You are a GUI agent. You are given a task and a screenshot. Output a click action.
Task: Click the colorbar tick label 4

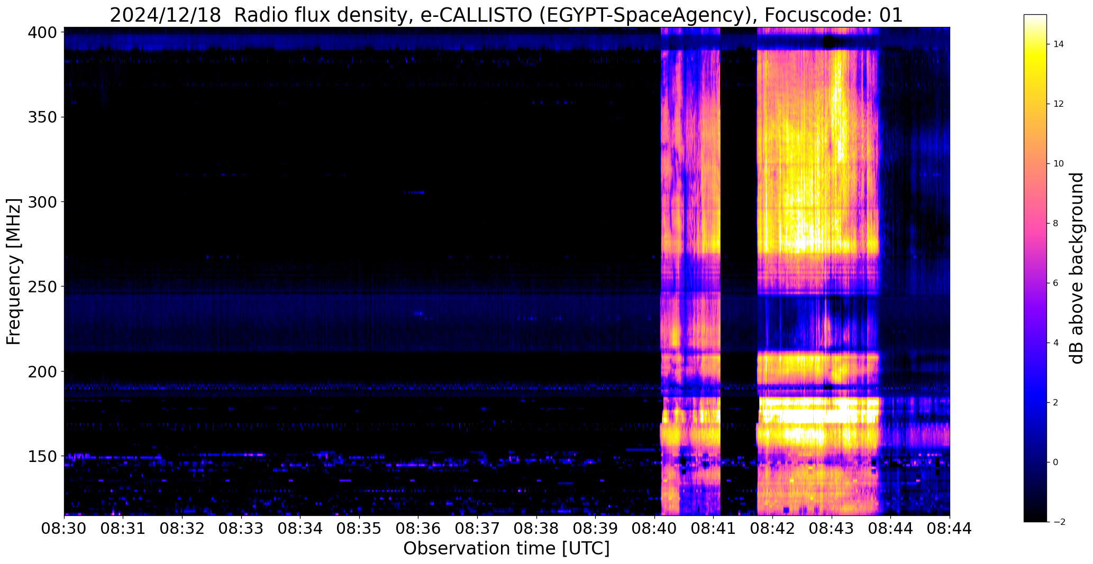point(1056,343)
